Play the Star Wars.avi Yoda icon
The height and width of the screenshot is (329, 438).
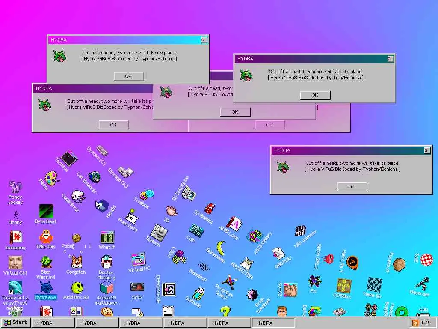coord(46,262)
